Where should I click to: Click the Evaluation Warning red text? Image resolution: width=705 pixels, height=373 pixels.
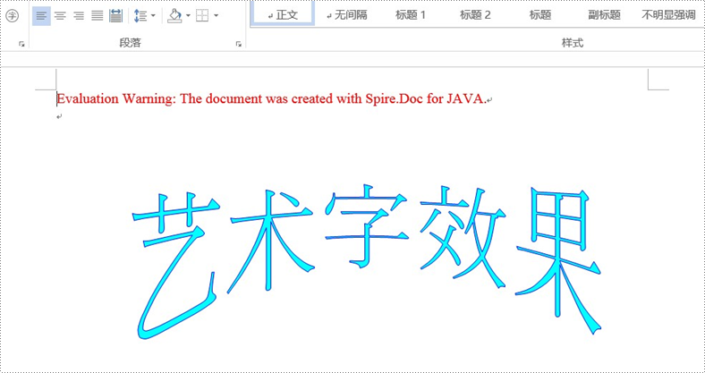272,99
